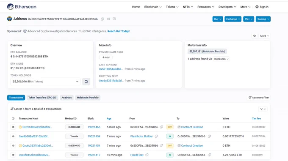Open block 19021417
Image resolution: width=288 pixels, height=161 pixels.
[x=94, y=155]
